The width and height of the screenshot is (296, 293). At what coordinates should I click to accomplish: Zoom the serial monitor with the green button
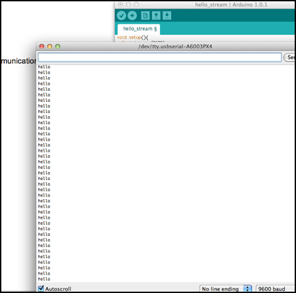tap(58, 46)
